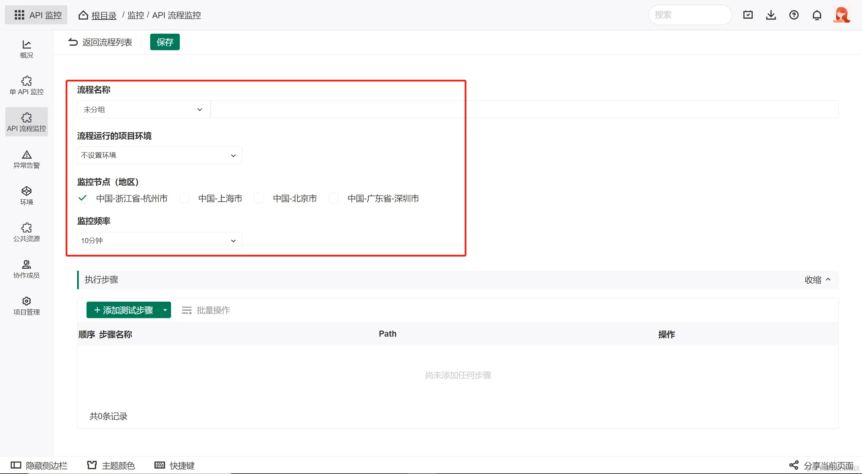Go to 概况 overview chart icon
The width and height of the screenshot is (862, 474).
point(27,49)
